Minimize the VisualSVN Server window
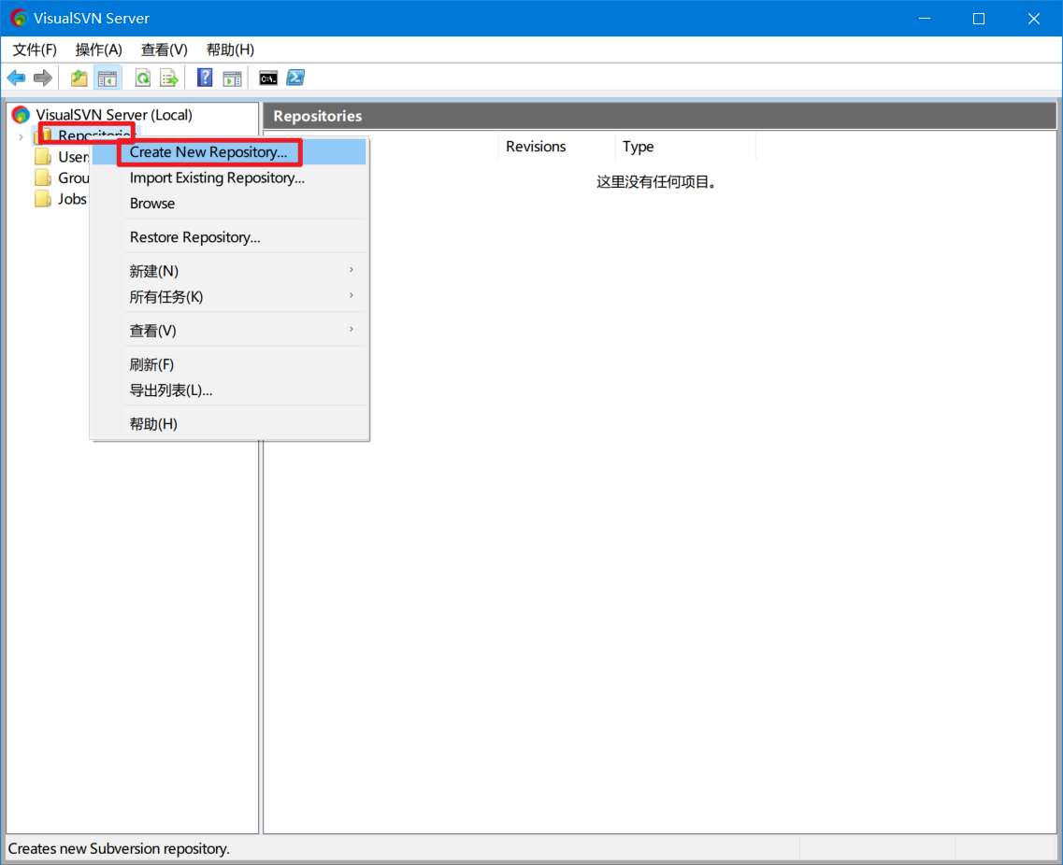Screen dimensions: 1063x865 click(924, 19)
